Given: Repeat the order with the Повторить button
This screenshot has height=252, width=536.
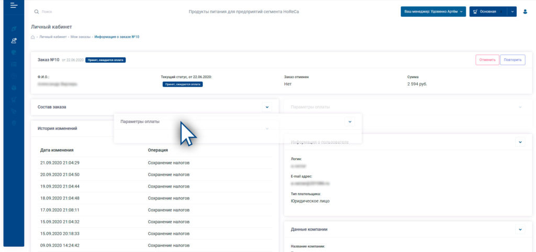Looking at the screenshot, I should [512, 60].
